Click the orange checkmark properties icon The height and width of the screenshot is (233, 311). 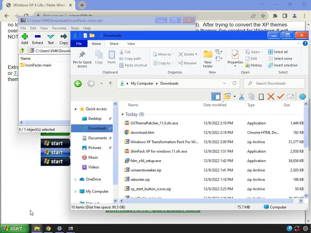tap(280, 96)
